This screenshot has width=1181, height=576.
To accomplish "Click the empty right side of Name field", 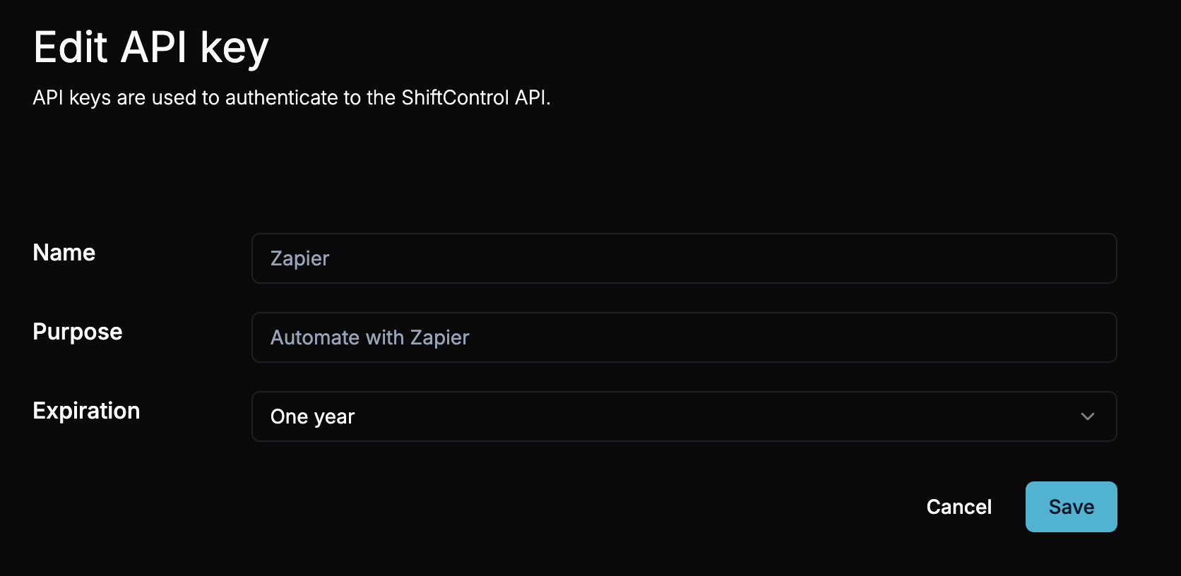I will (x=918, y=258).
